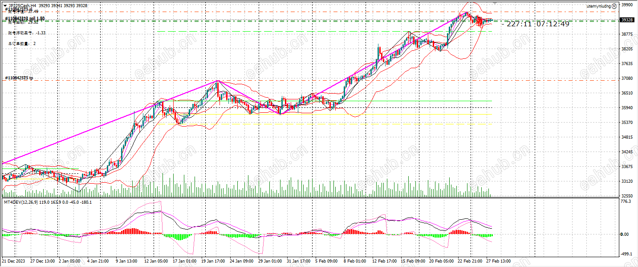
Task: Click the 33675 price scale value
Action: pyautogui.click(x=627, y=166)
